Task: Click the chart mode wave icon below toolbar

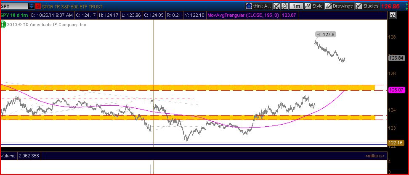Action: coord(393,15)
